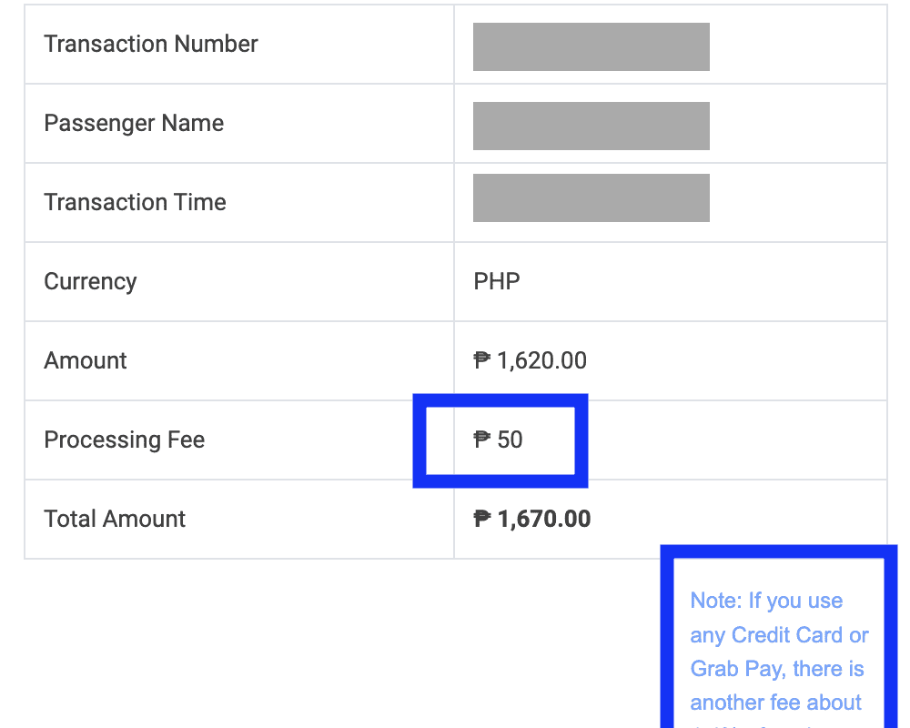The image size is (910, 728).
Task: Select the bold 1,670.00 total figure
Action: click(545, 519)
